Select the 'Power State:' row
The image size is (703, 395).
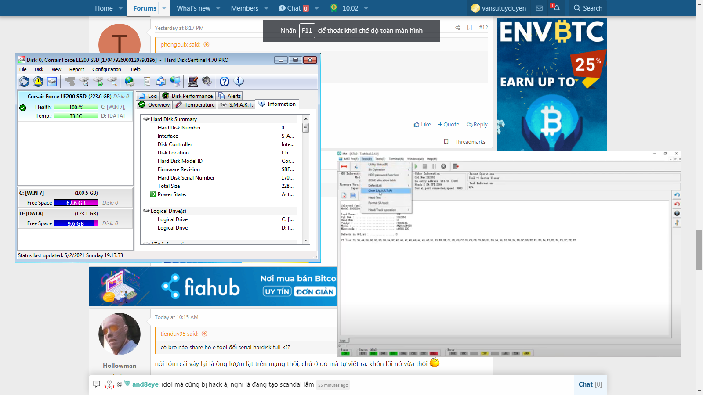coord(219,194)
